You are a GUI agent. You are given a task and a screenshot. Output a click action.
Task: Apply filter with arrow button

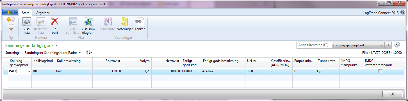pos(389,45)
